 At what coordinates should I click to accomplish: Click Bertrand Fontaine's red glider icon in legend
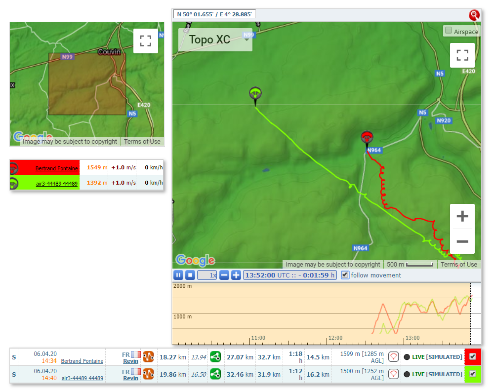[x=13, y=168]
